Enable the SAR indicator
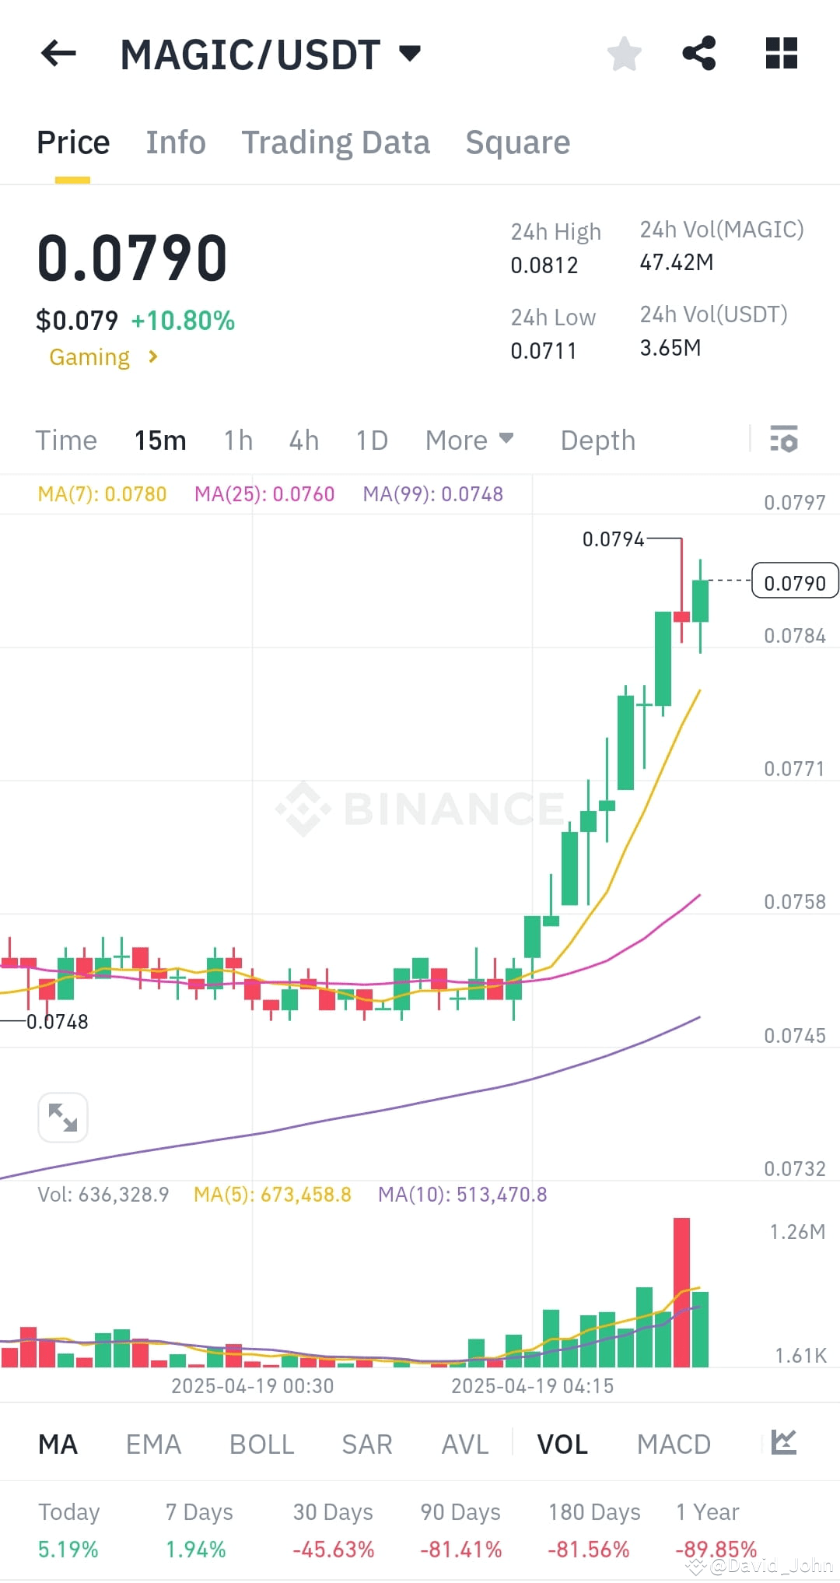Viewport: 840px width, 1583px height. pyautogui.click(x=366, y=1444)
